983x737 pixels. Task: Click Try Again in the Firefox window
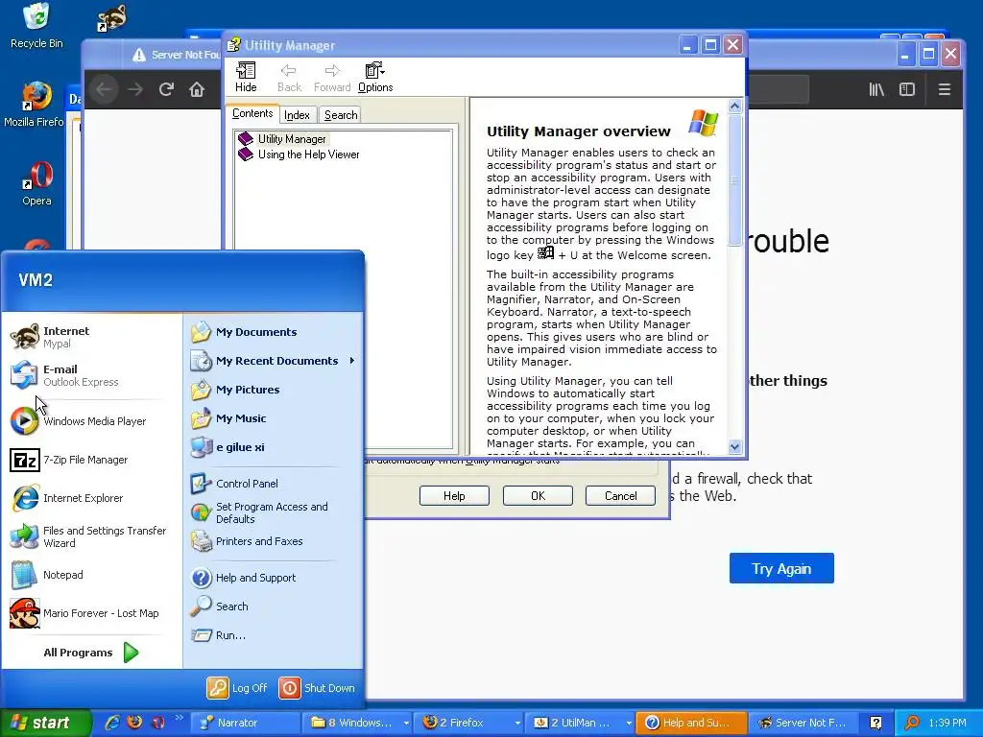point(781,568)
